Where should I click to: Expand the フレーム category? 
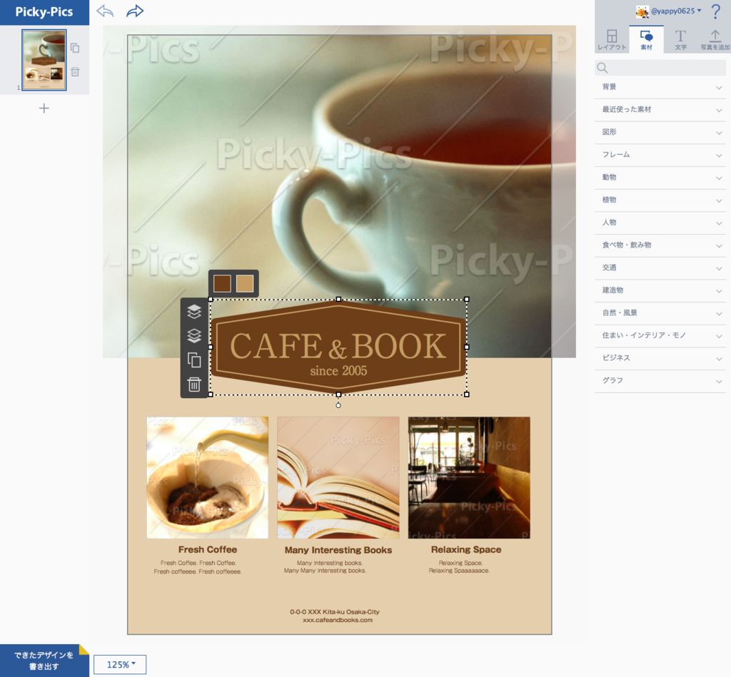[660, 155]
